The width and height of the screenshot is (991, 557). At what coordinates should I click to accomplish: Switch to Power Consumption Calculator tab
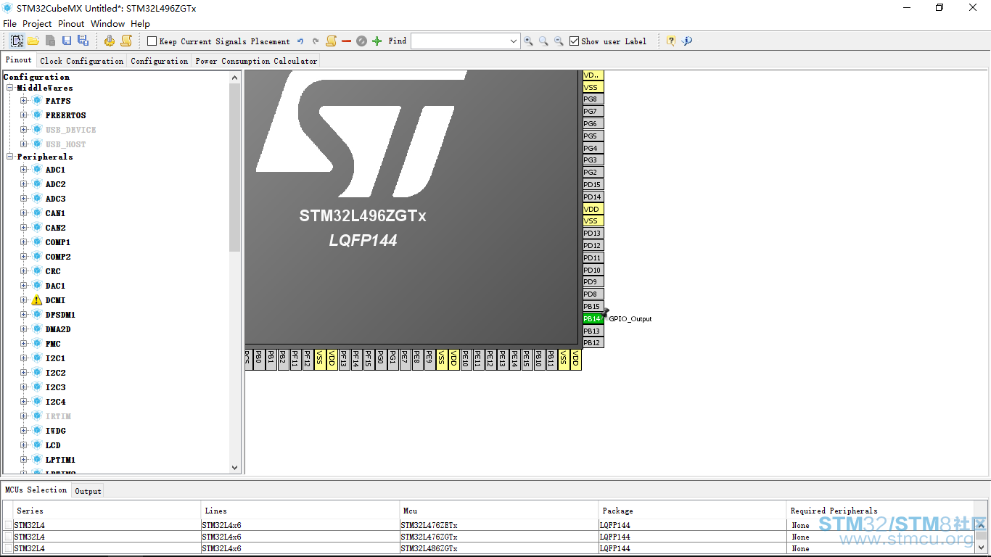click(x=256, y=61)
